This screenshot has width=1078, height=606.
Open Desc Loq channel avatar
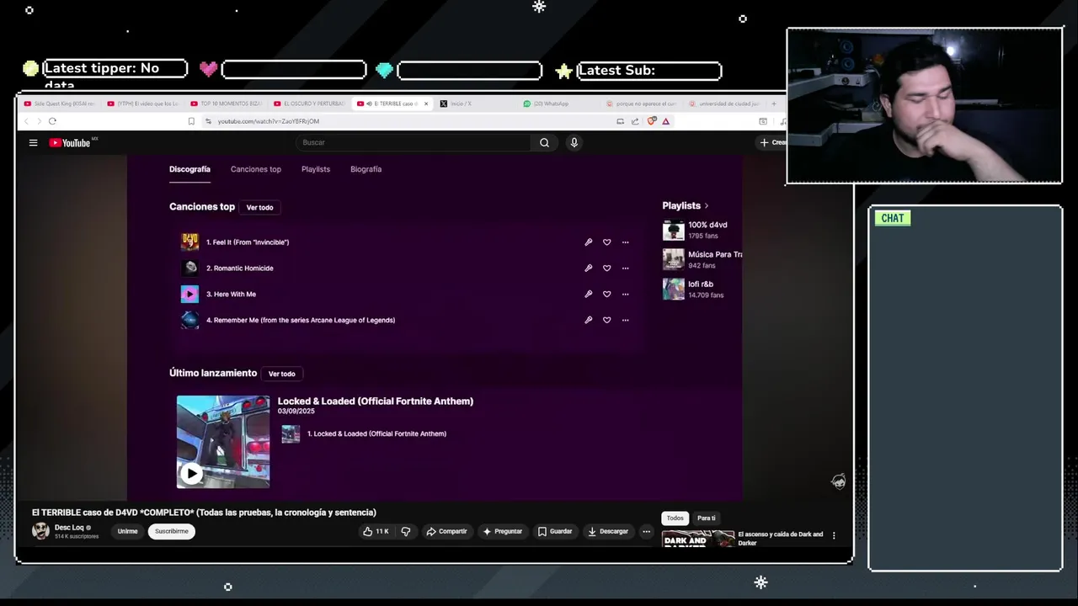[40, 530]
